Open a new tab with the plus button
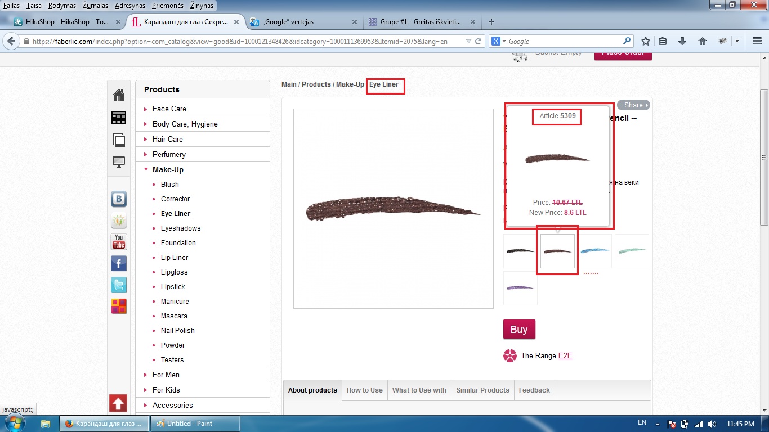The height and width of the screenshot is (432, 769). coord(491,22)
